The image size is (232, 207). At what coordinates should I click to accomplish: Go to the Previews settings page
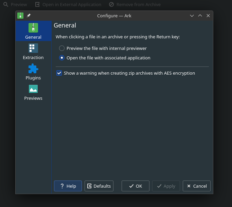[33, 92]
